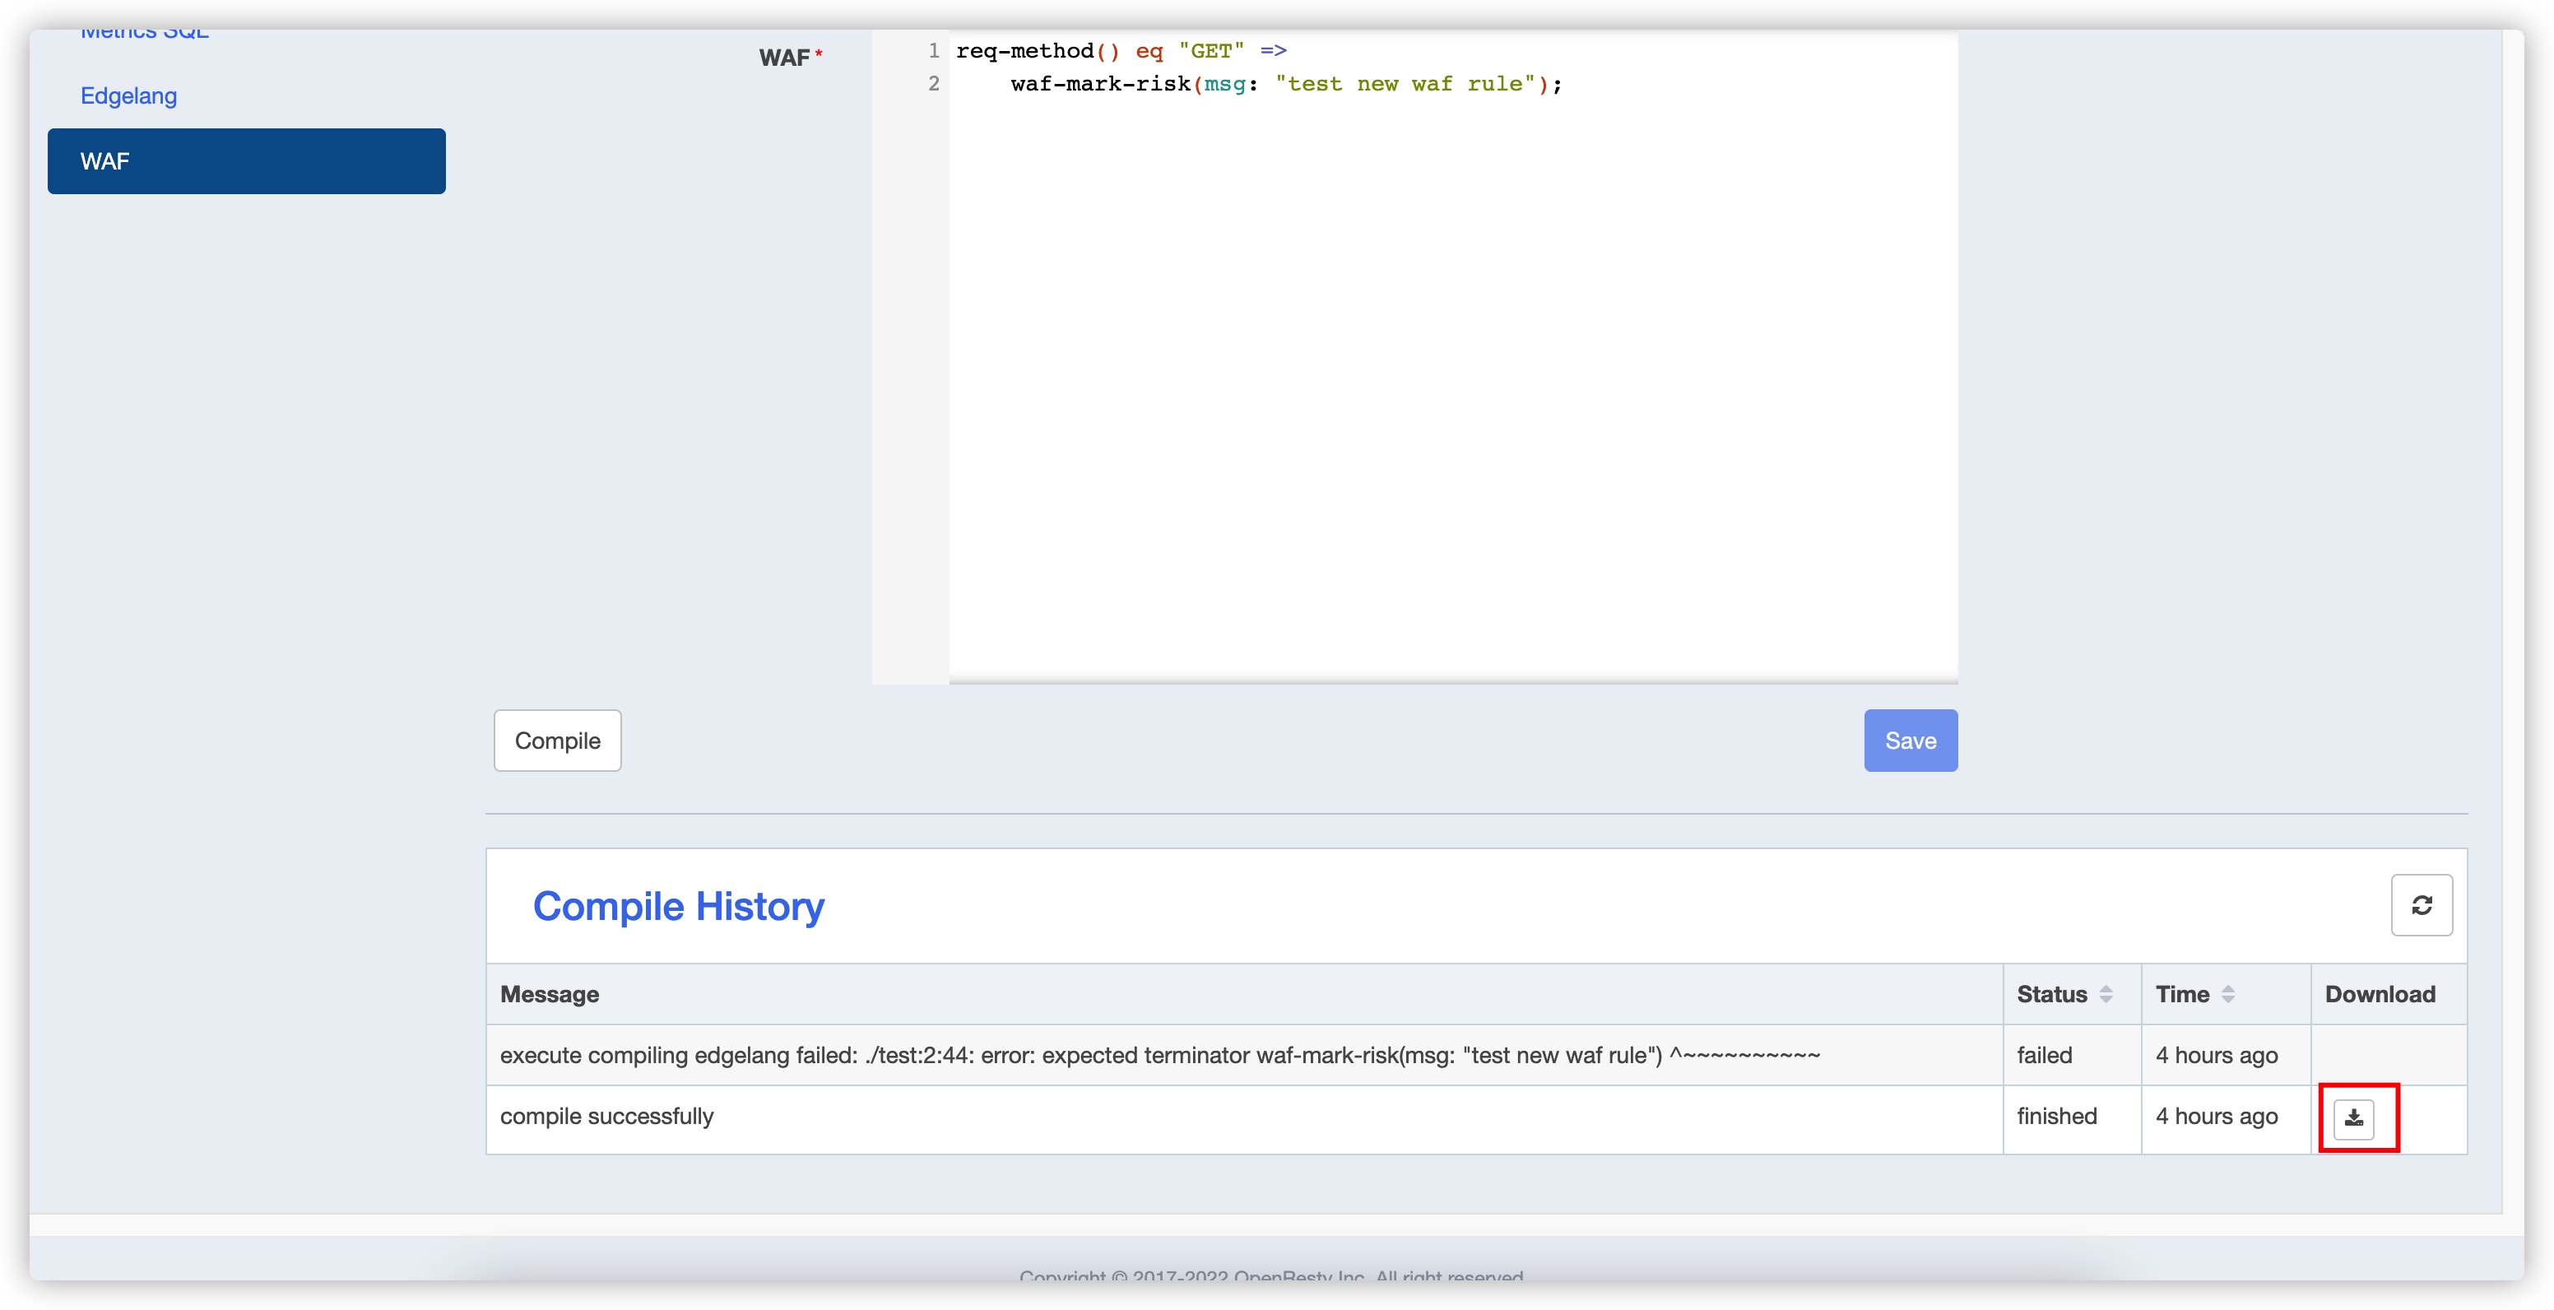The width and height of the screenshot is (2554, 1310).
Task: Open the Edgelang sidebar item
Action: pos(129,96)
